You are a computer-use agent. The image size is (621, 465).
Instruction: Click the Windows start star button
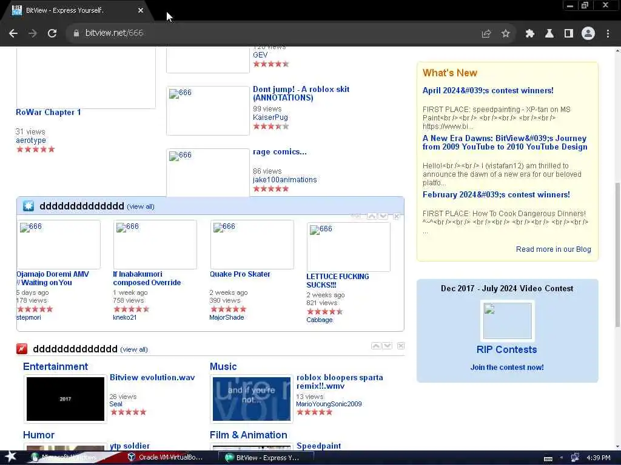point(10,457)
